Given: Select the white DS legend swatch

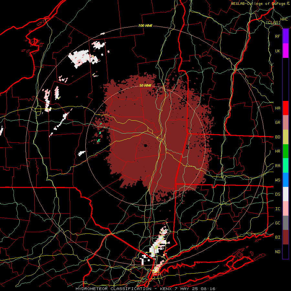Looking at the screenshot, I should (x=286, y=194).
